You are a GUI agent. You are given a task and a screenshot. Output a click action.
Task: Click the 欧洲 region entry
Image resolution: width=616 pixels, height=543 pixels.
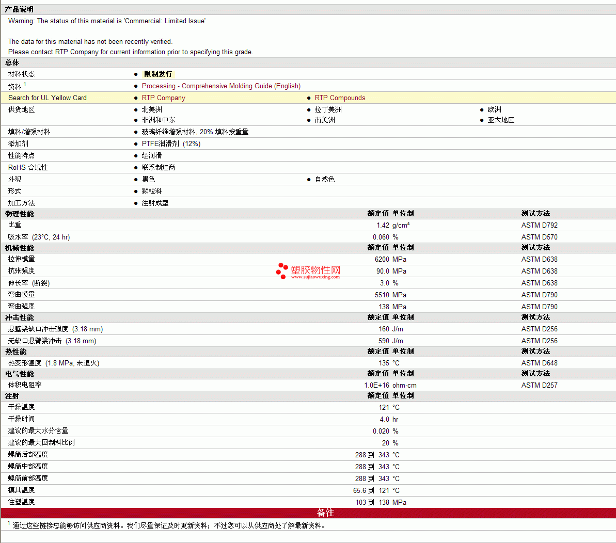click(x=494, y=109)
